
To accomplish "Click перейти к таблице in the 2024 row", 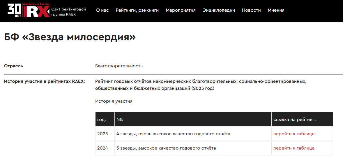I will click(294, 148).
